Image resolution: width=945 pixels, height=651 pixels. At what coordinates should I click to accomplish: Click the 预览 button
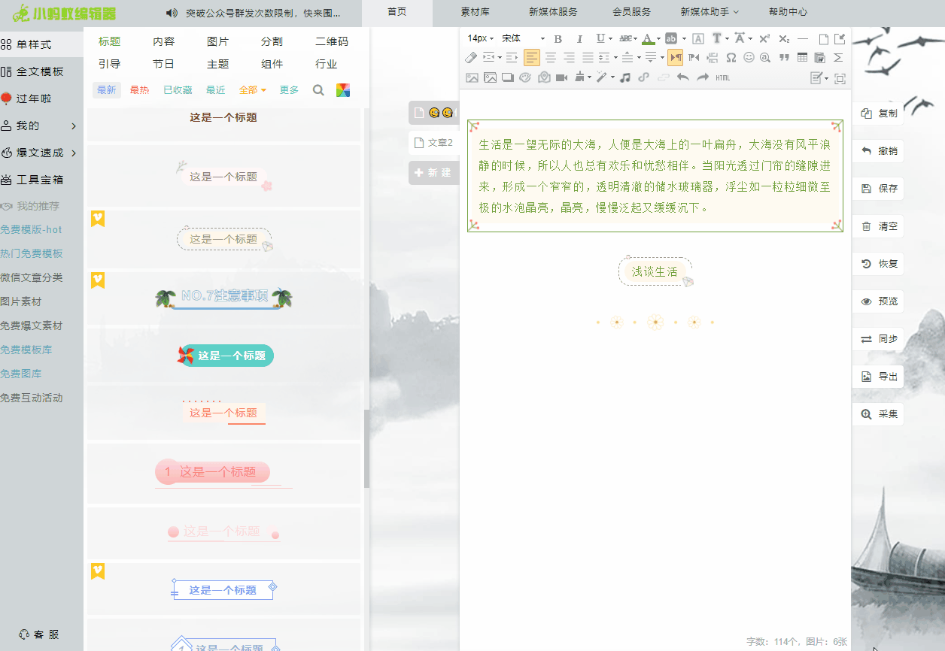click(878, 301)
